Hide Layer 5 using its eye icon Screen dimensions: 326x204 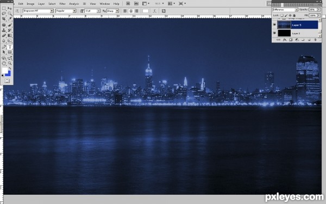coord(274,25)
